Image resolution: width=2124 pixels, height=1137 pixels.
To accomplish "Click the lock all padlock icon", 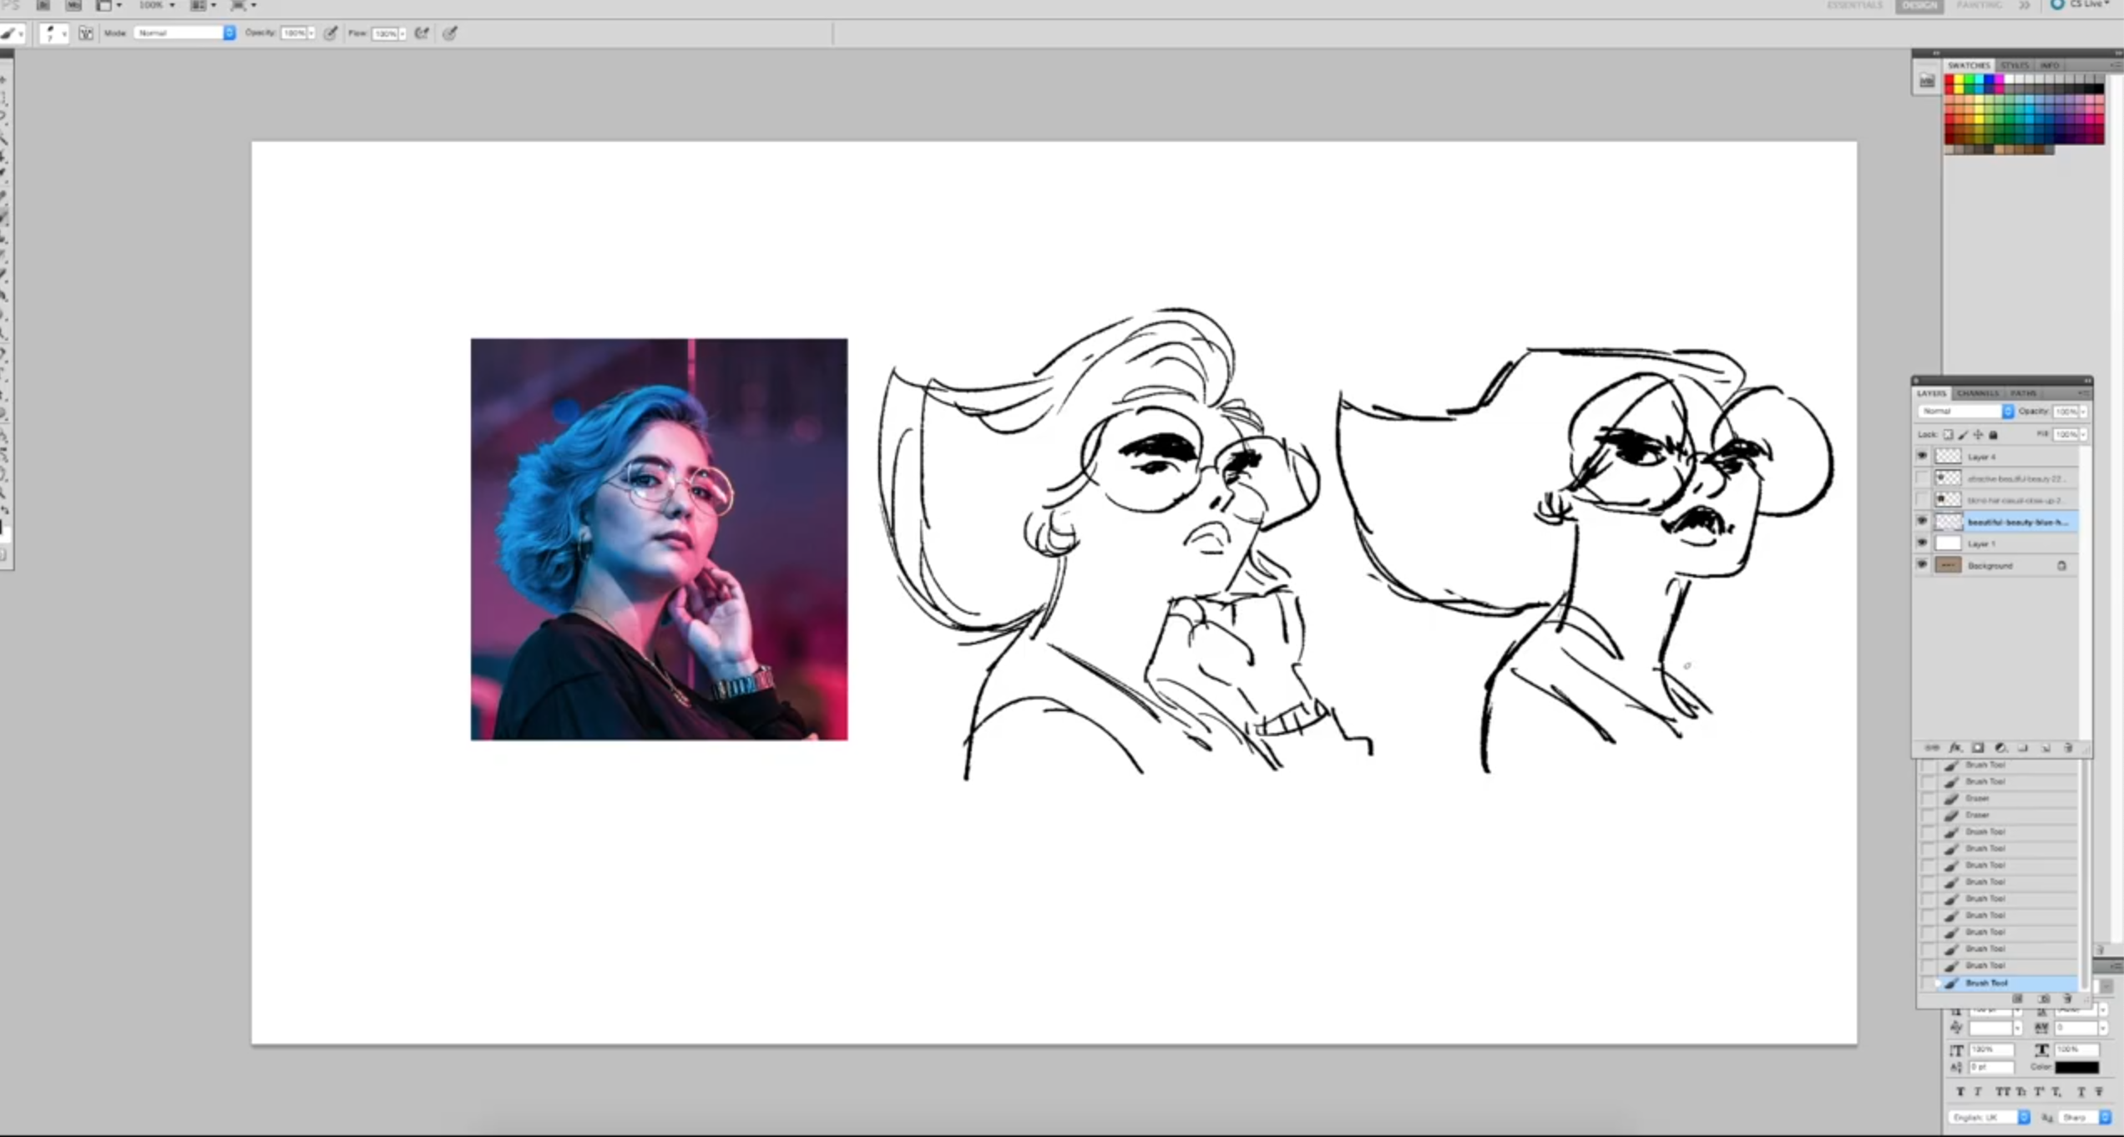I will point(1994,435).
